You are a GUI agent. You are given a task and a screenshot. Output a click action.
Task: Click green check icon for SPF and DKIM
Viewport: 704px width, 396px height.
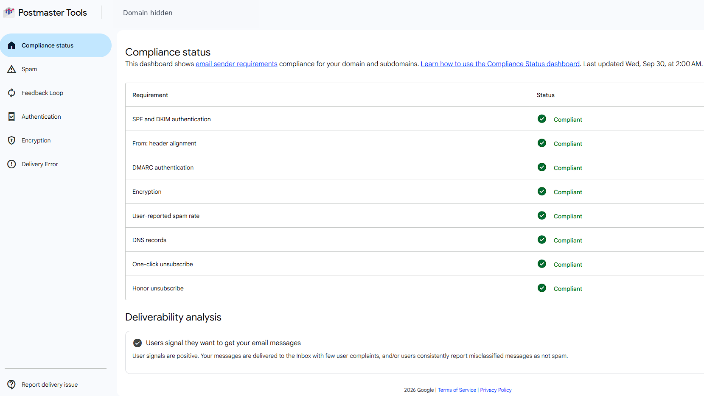coord(542,119)
